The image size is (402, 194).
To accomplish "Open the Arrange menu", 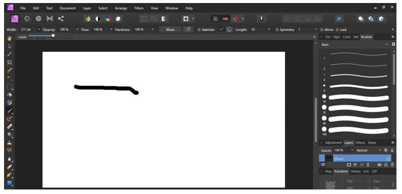I will click(x=121, y=8).
